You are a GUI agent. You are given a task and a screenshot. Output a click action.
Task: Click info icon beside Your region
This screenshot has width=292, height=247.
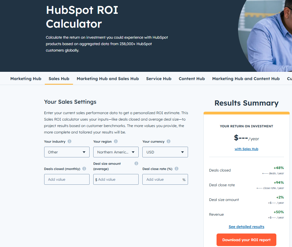[116, 141]
